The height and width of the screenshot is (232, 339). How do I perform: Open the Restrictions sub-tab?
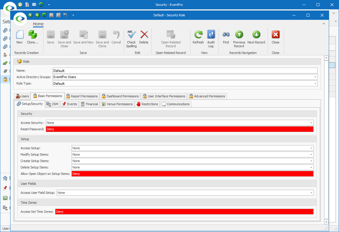click(147, 104)
